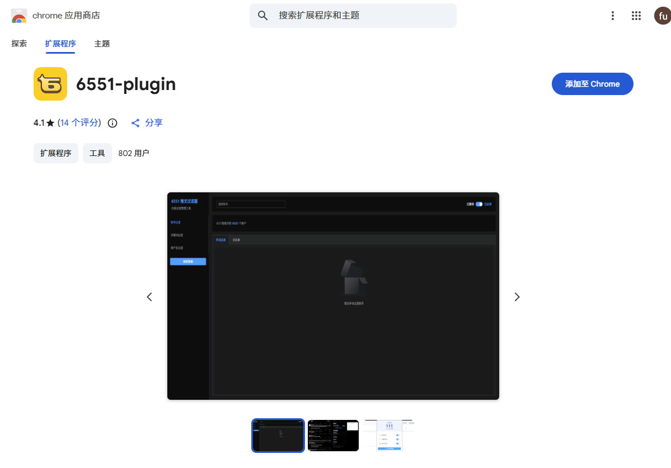Show next screenshot with right arrow
Viewport: 671px width, 468px height.
[x=517, y=296]
